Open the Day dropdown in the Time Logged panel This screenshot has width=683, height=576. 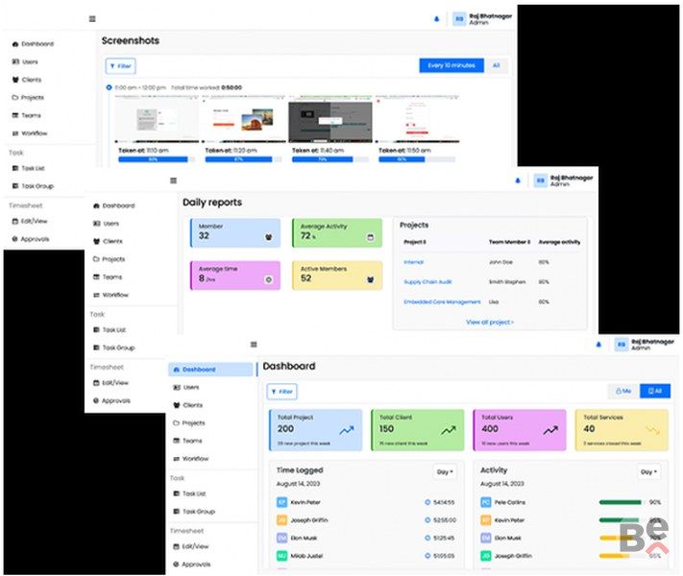point(445,471)
